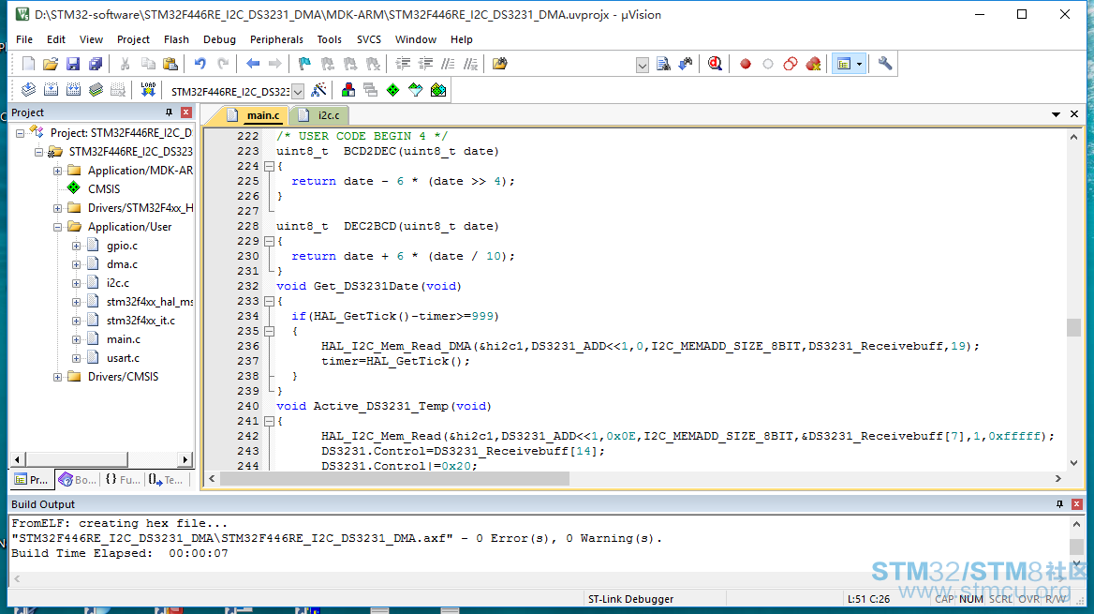Save the current file
This screenshot has height=614, width=1094.
pos(72,64)
